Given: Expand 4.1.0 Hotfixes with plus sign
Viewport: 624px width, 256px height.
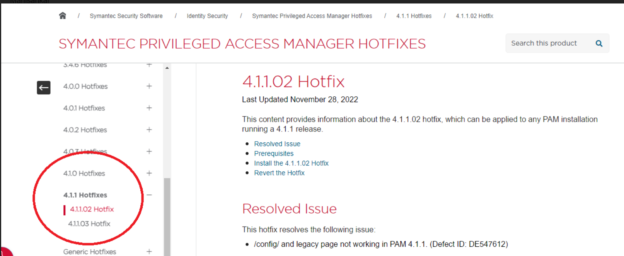Looking at the screenshot, I should point(149,173).
